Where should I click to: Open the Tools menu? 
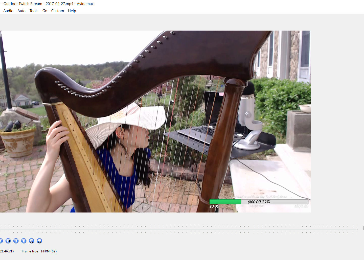click(34, 11)
